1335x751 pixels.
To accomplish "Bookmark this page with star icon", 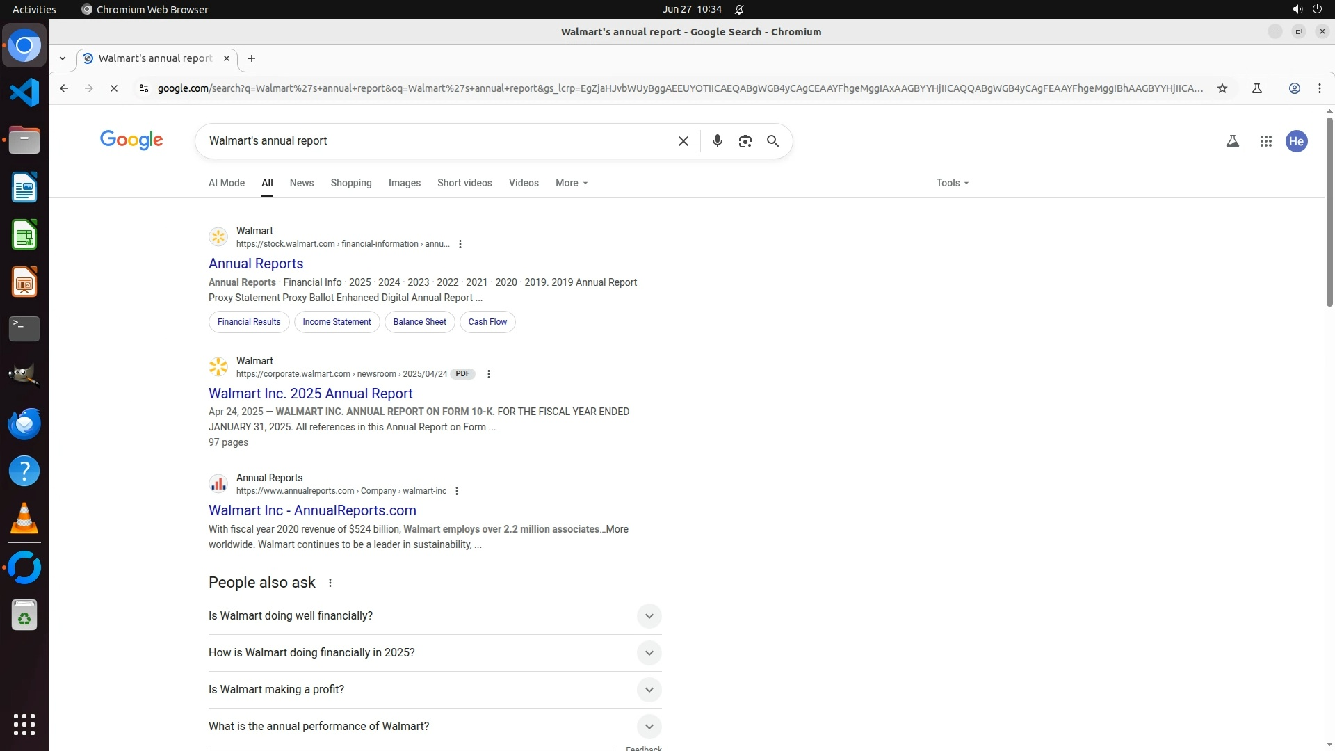I will tap(1222, 88).
